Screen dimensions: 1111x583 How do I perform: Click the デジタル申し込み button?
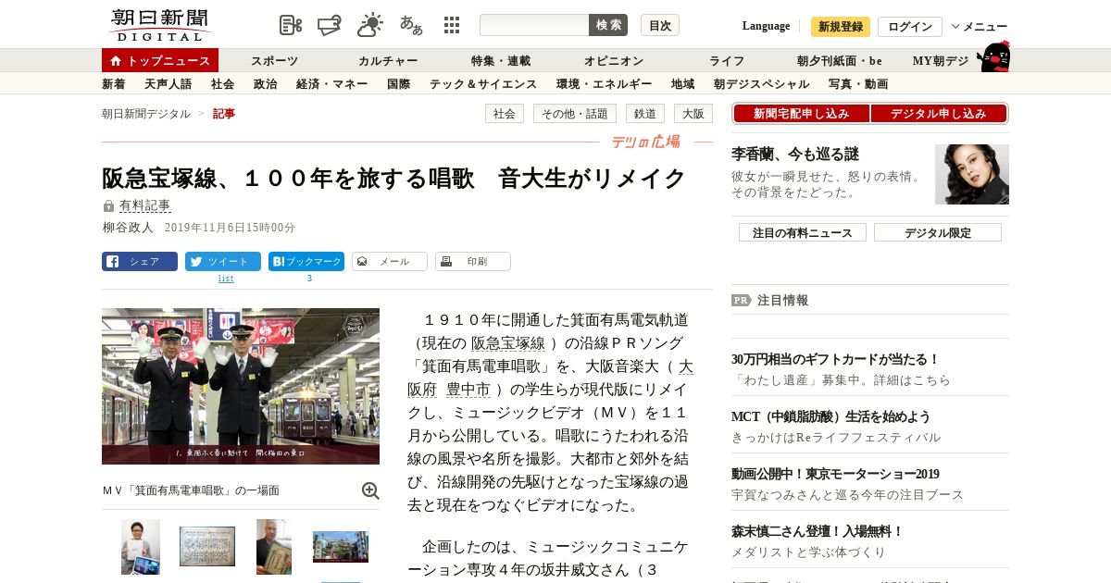point(939,114)
